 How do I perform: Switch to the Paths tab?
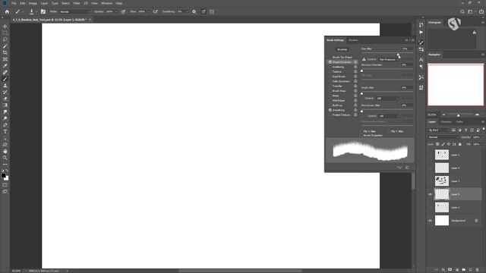(459, 122)
